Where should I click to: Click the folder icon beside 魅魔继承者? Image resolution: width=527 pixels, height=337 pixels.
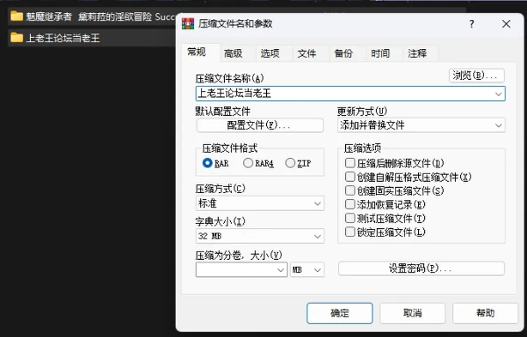16,16
